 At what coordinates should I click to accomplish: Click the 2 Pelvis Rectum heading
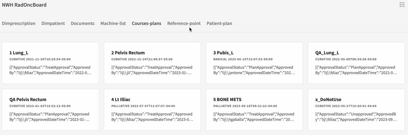pos(128,53)
